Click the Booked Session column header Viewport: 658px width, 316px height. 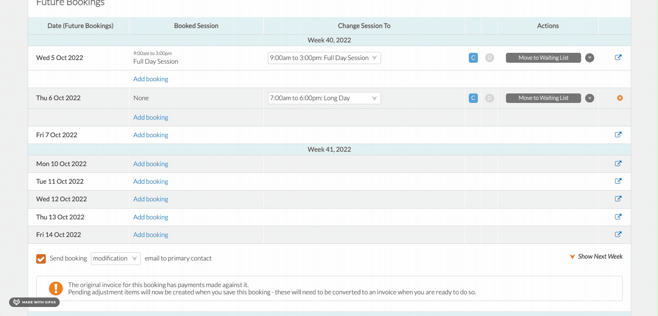coord(196,26)
